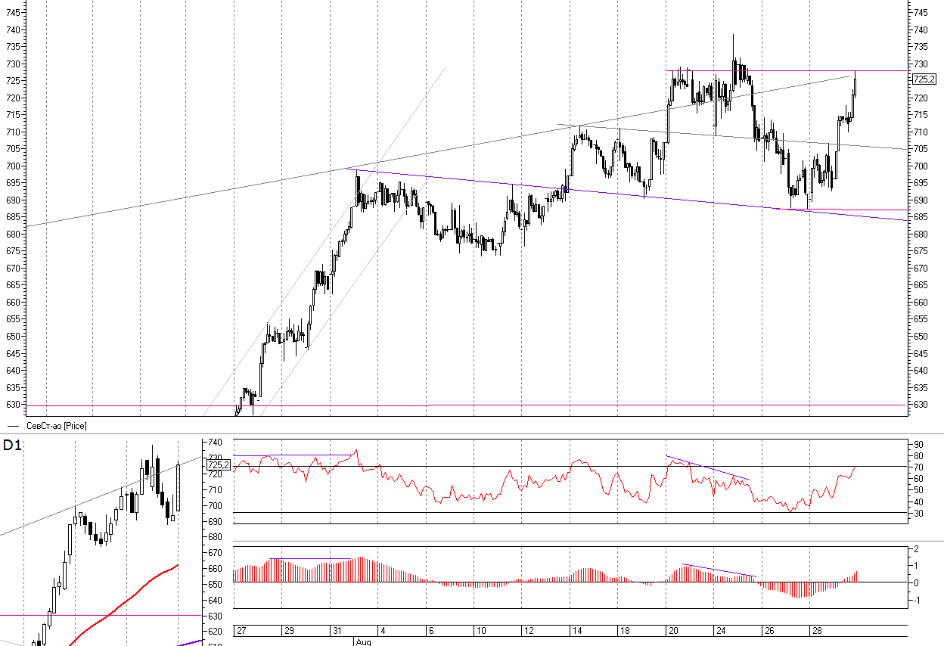Select flat purple line above the histogram bars
The image size is (944, 646).
[310, 558]
